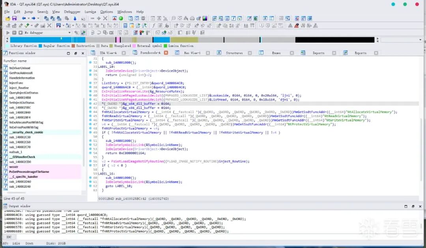Toggle breakpoint dot on line 34
The height and width of the screenshot is (248, 426).
tap(90, 71)
